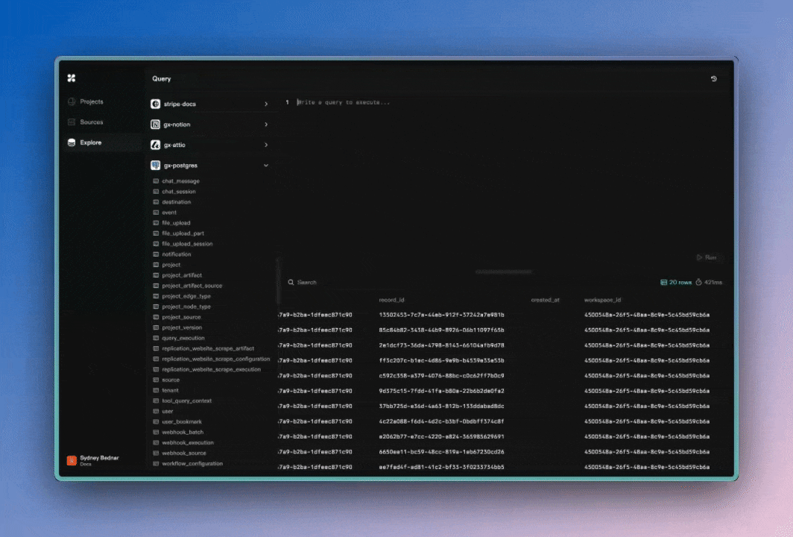
Task: Select the source table
Action: 171,380
